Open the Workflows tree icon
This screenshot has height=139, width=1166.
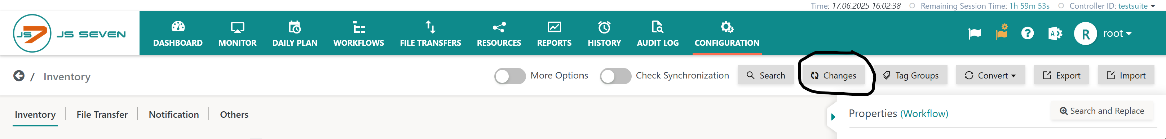pyautogui.click(x=358, y=27)
